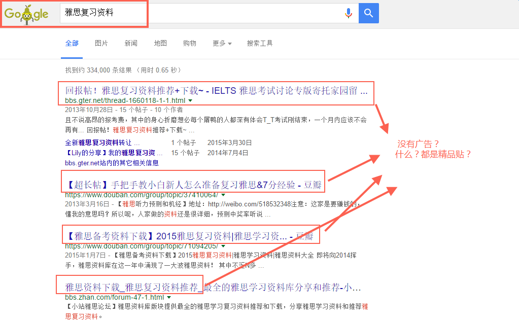Expand arrow beside bbs.gter.net thread URL
The width and height of the screenshot is (519, 322).
click(x=190, y=100)
